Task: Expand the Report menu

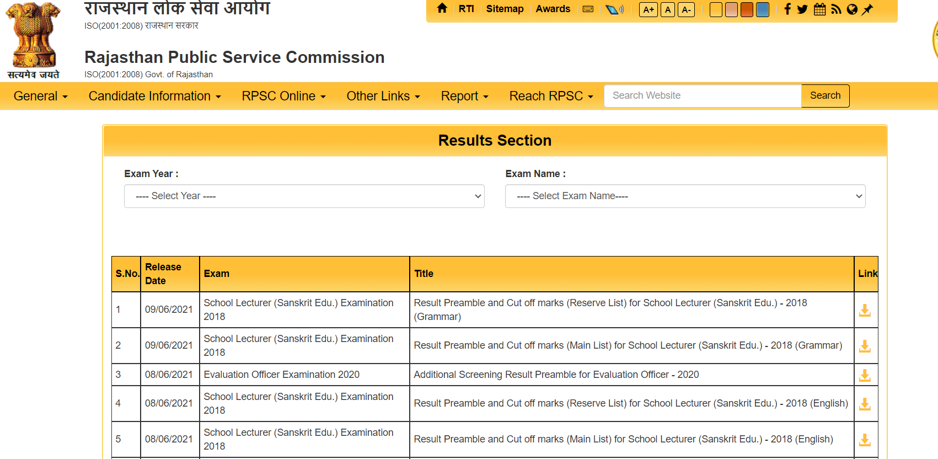Action: click(x=464, y=96)
